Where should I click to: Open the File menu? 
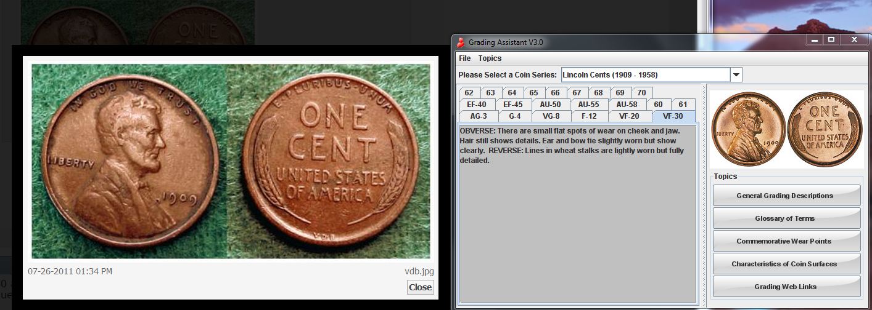point(464,58)
